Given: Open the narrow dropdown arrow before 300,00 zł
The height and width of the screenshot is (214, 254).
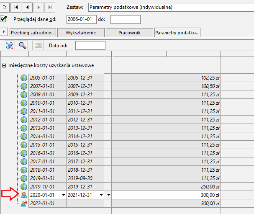Looking at the screenshot, I should point(108,195).
